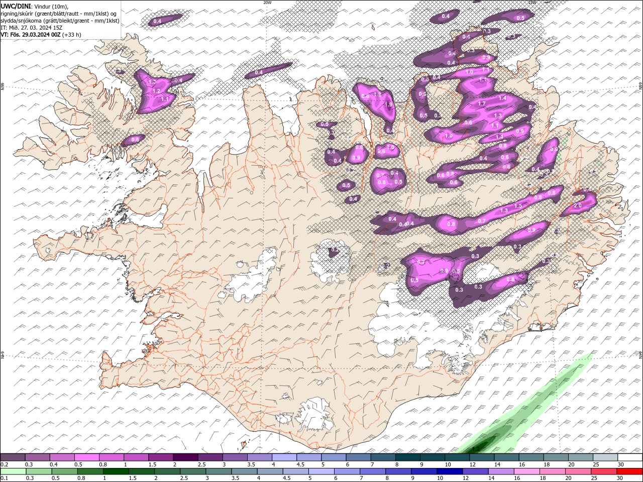Click the UWC/DINI model title
This screenshot has height=482, width=643.
point(15,6)
